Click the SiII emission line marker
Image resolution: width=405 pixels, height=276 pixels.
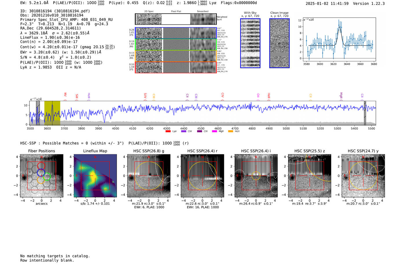point(77,97)
